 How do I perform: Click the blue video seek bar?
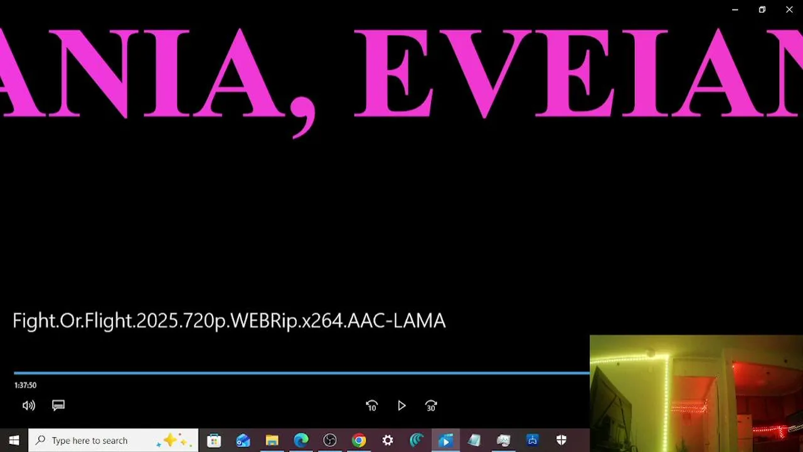(302, 373)
